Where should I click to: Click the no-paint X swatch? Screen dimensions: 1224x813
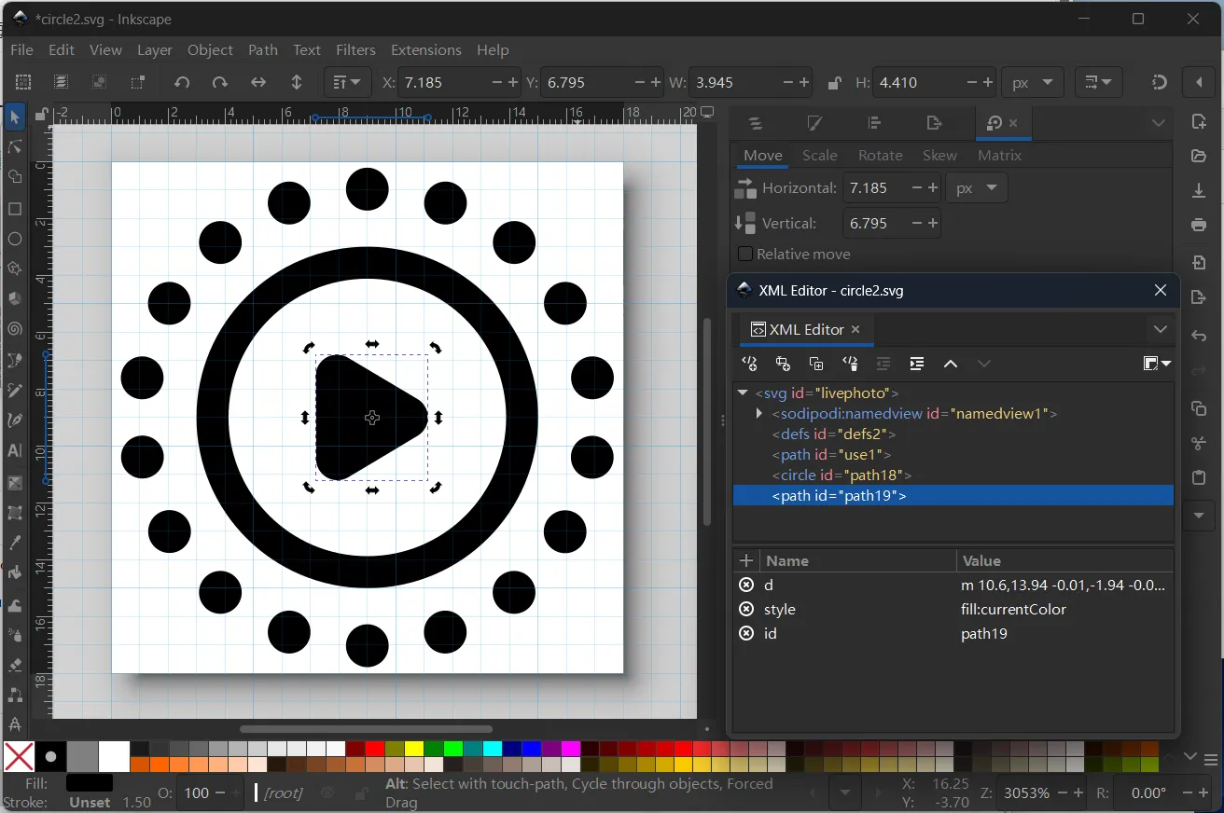[x=19, y=756]
